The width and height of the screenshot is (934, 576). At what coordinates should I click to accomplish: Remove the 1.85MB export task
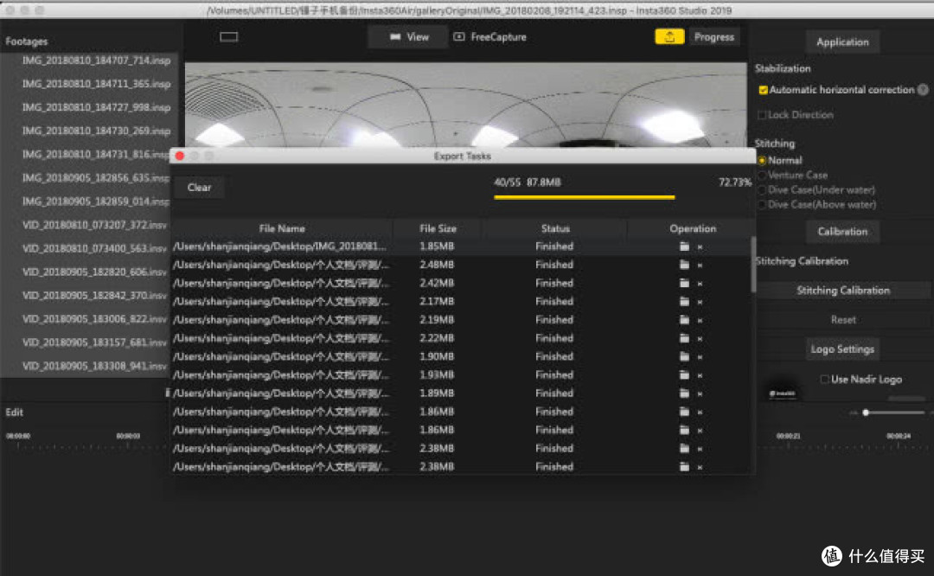point(700,247)
